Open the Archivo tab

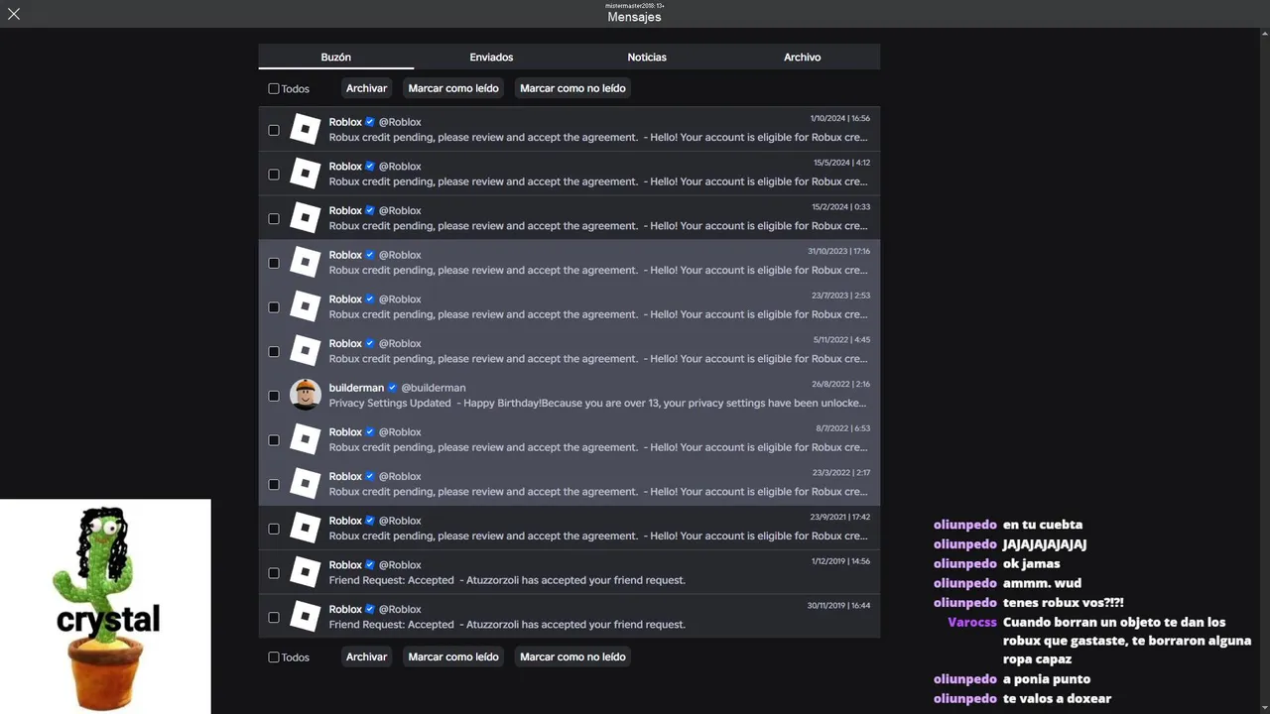[x=803, y=57]
